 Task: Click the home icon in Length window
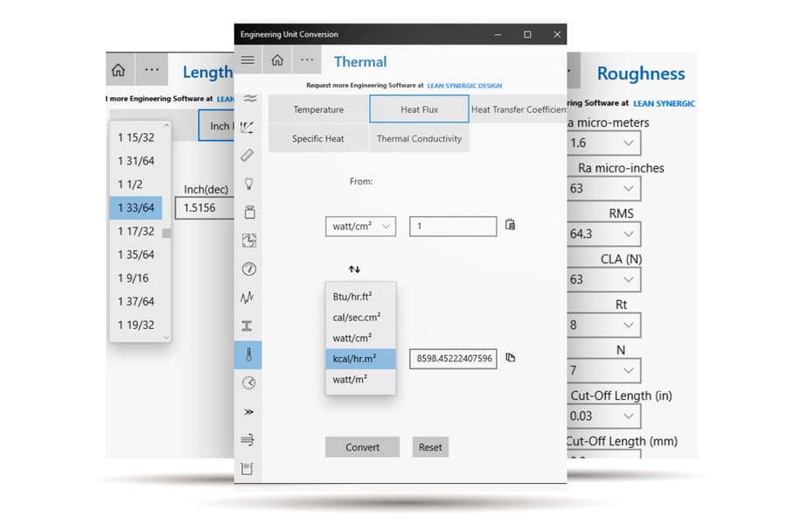pos(118,70)
